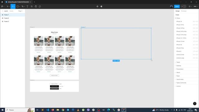Screen dimensions: 199x112
Task: Switch to the Assets tab
Action: pyautogui.click(x=12, y=11)
